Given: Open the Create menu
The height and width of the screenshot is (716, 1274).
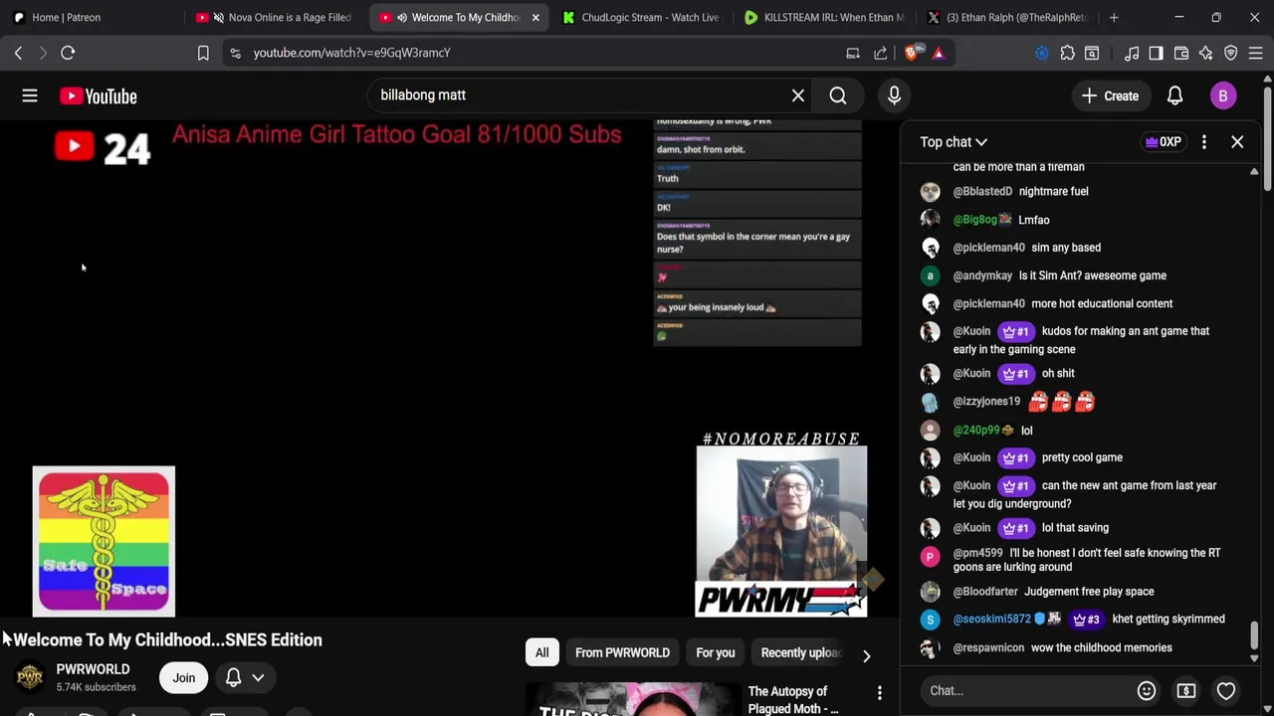Looking at the screenshot, I should coord(1111,95).
